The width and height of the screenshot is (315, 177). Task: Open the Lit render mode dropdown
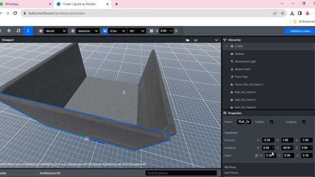pos(206,40)
